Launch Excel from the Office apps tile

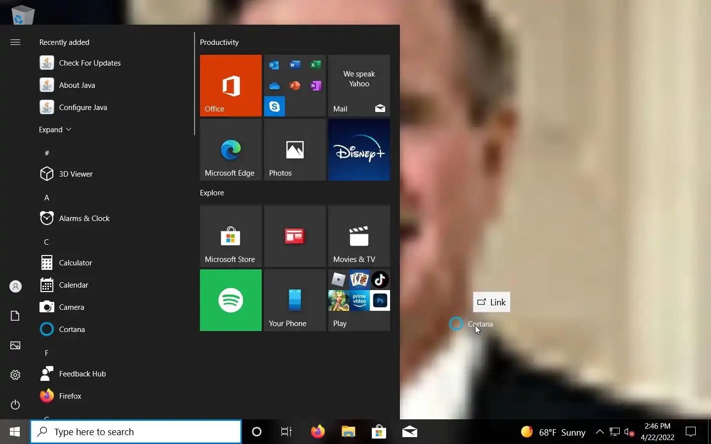coord(316,65)
